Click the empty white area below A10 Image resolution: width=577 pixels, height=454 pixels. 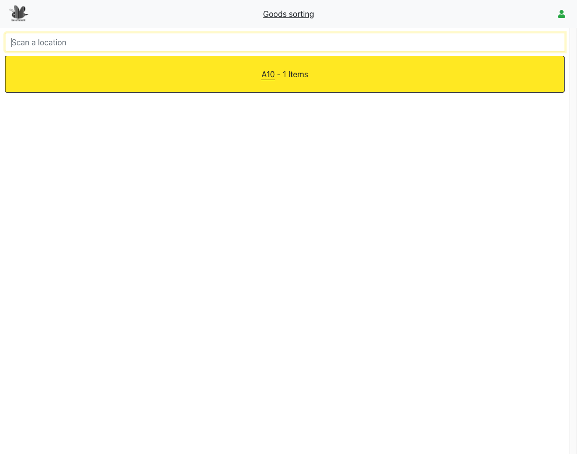tap(285, 249)
